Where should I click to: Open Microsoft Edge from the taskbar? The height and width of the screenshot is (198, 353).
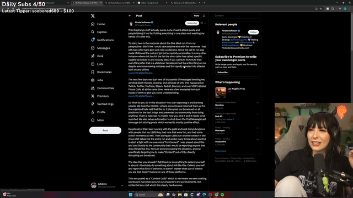click(x=204, y=195)
